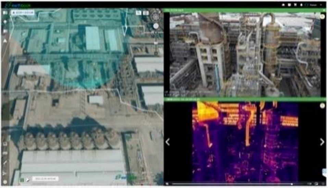Image resolution: width=328 pixels, height=188 pixels.
Task: Click the second square map tool icon
Action: tap(146, 13)
